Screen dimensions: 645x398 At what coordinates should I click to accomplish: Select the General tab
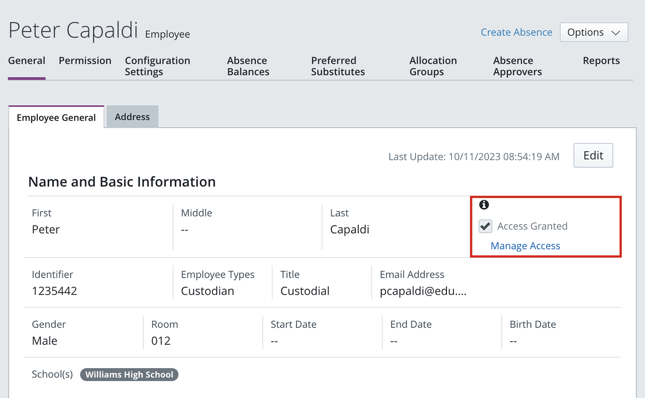coord(27,61)
